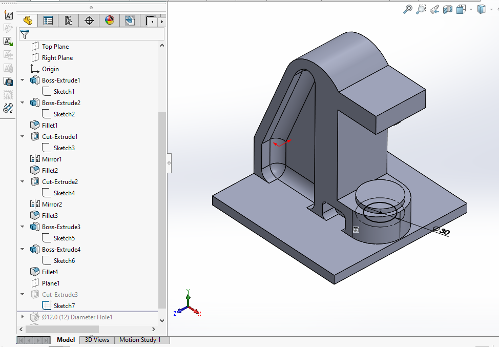Viewport: 499px width, 347px height.
Task: Open the PropertyManager tab icon
Action: point(48,21)
